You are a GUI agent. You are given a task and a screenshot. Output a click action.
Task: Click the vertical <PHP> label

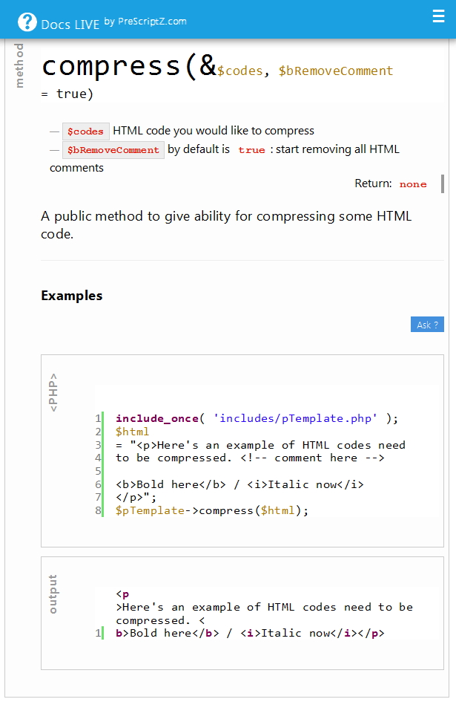pyautogui.click(x=53, y=391)
